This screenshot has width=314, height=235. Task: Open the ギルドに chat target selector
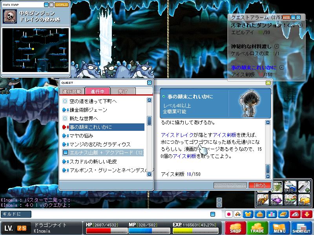coord(16,214)
